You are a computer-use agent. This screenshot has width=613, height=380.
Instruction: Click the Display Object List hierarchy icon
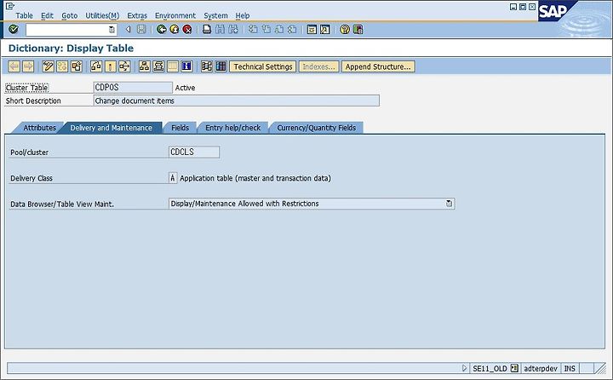pyautogui.click(x=144, y=66)
